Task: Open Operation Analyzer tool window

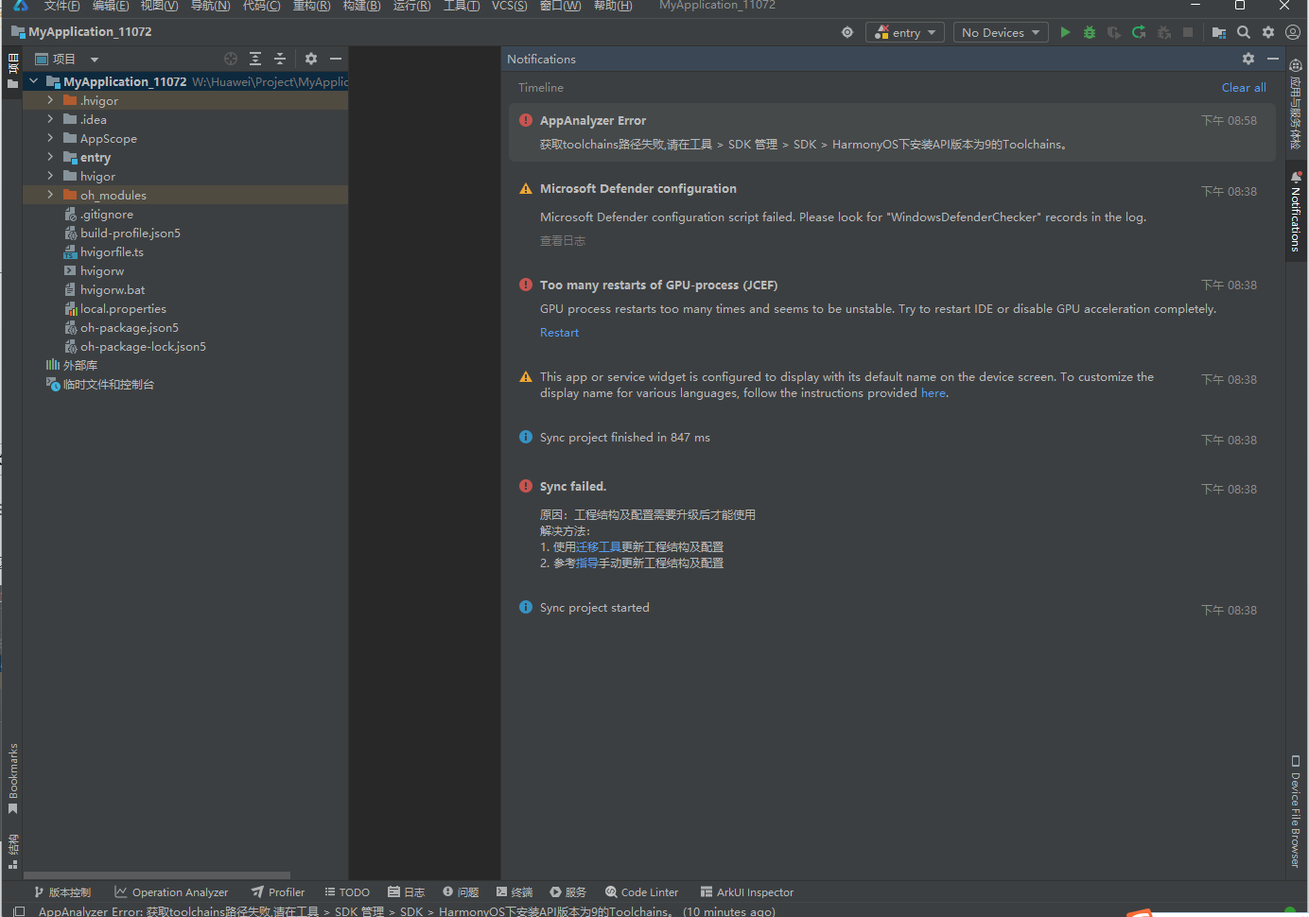Action: (171, 892)
